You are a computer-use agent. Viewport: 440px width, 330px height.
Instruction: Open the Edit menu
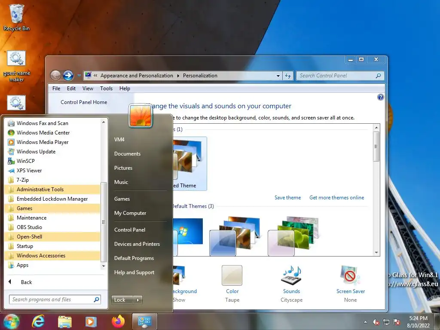point(71,89)
